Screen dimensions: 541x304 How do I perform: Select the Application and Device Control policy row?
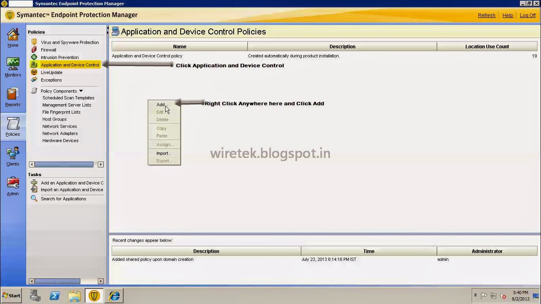324,56
